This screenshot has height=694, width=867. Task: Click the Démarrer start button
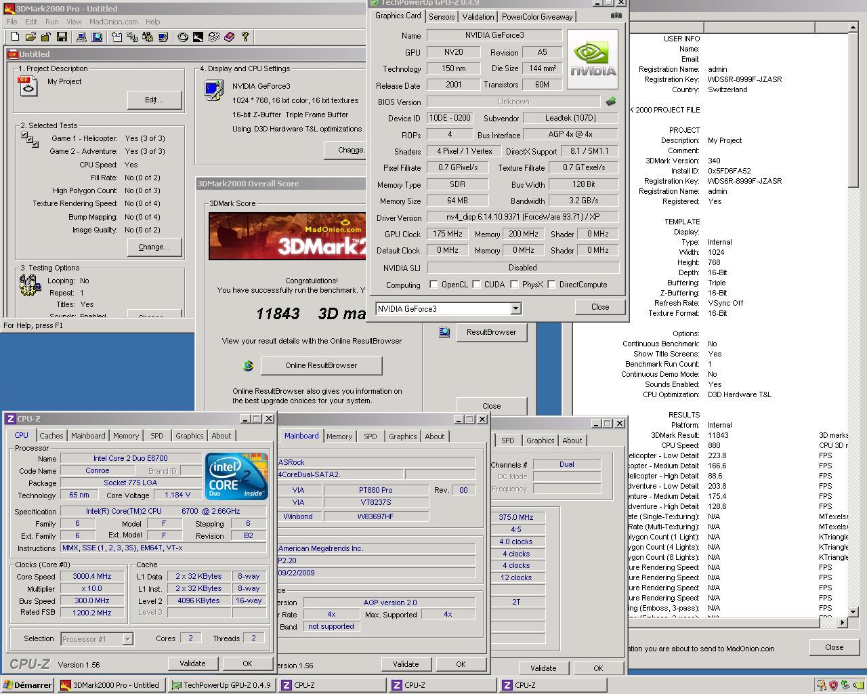tap(28, 685)
